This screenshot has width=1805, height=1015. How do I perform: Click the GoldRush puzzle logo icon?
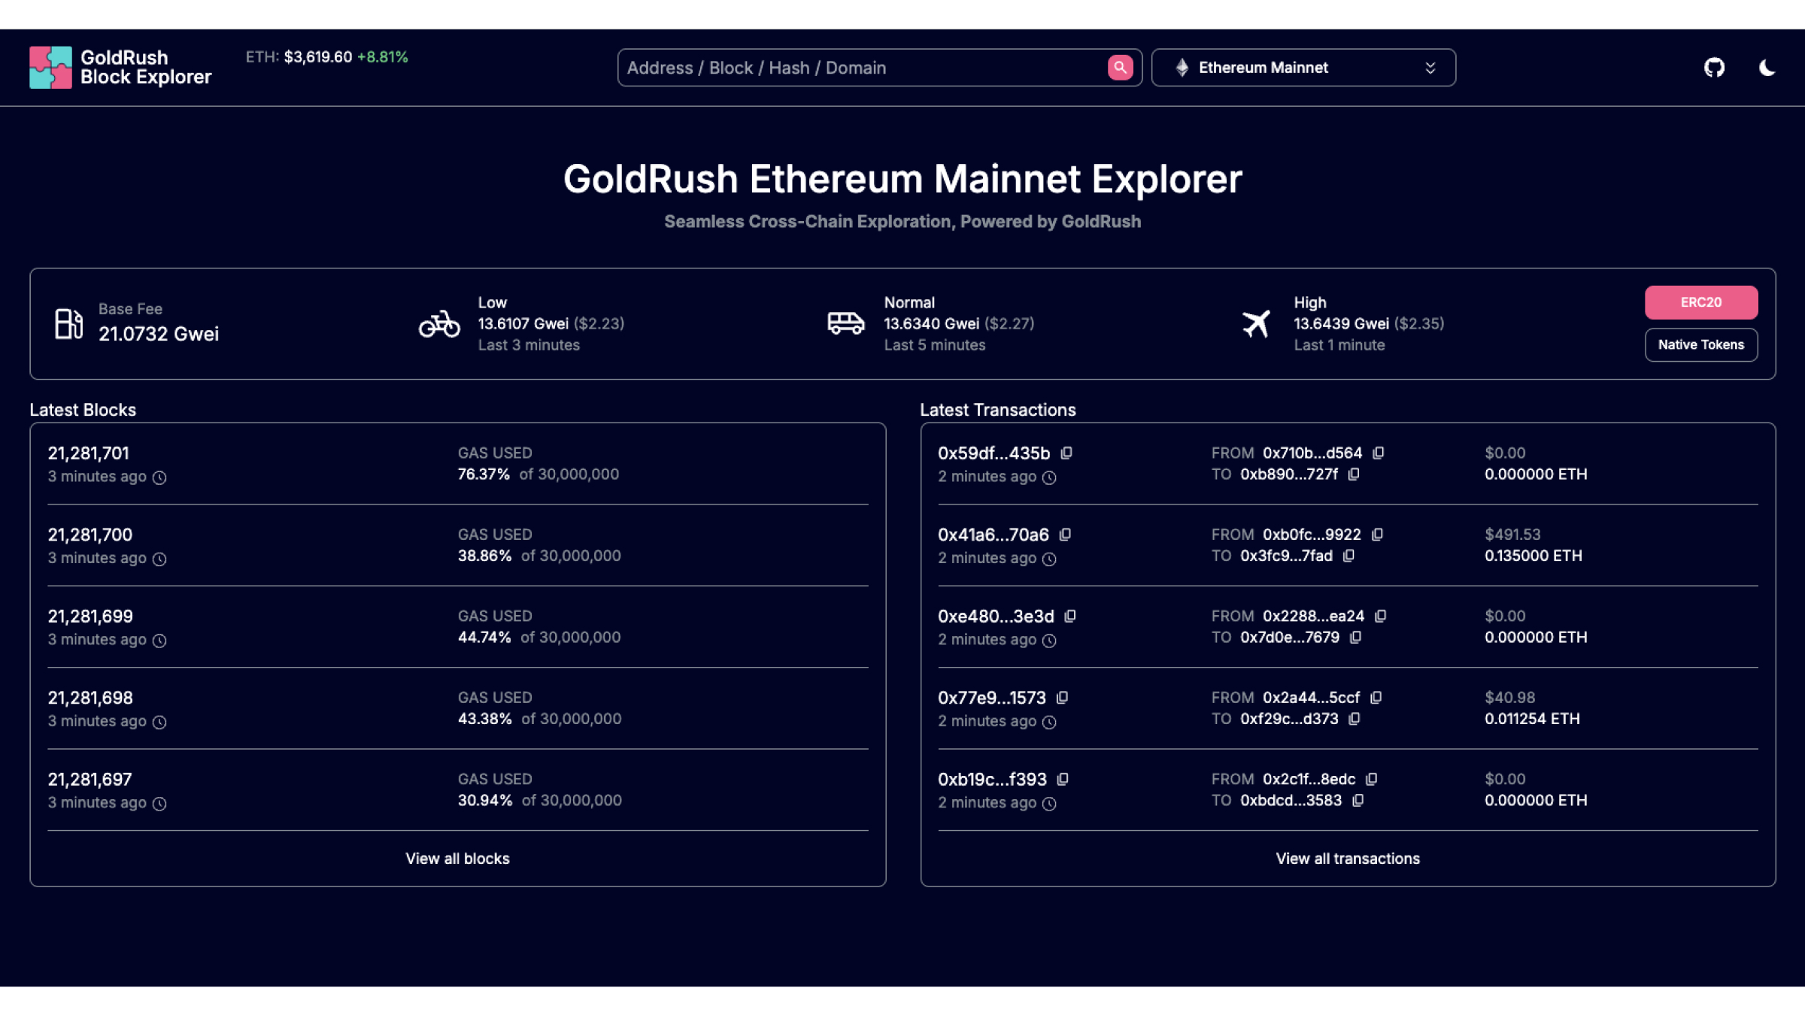click(x=50, y=68)
